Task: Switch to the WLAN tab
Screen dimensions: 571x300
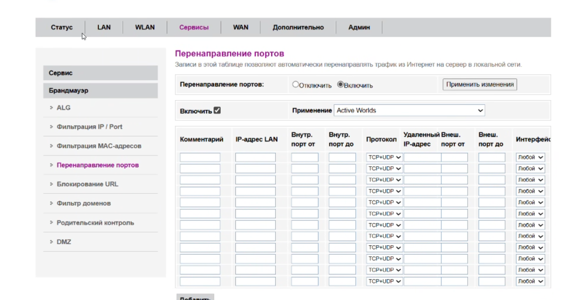Action: (145, 28)
